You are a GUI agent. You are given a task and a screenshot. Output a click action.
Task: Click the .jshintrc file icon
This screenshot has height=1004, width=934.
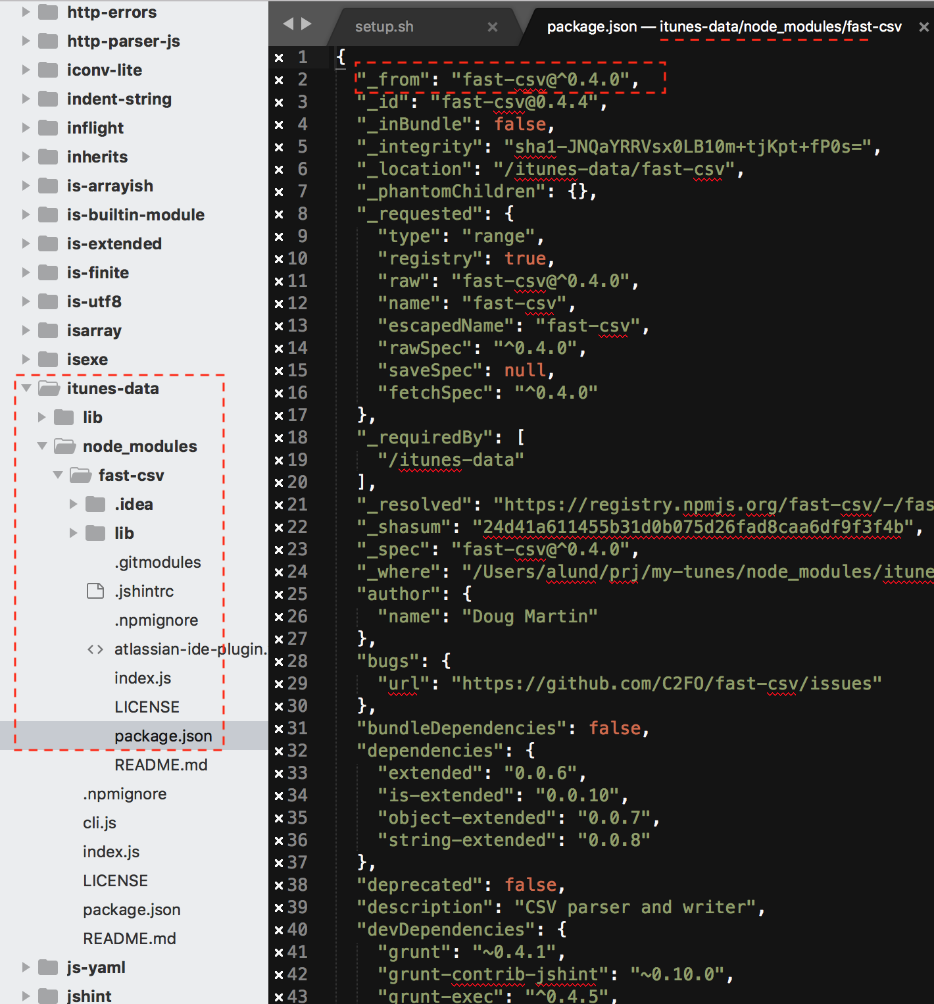click(95, 591)
